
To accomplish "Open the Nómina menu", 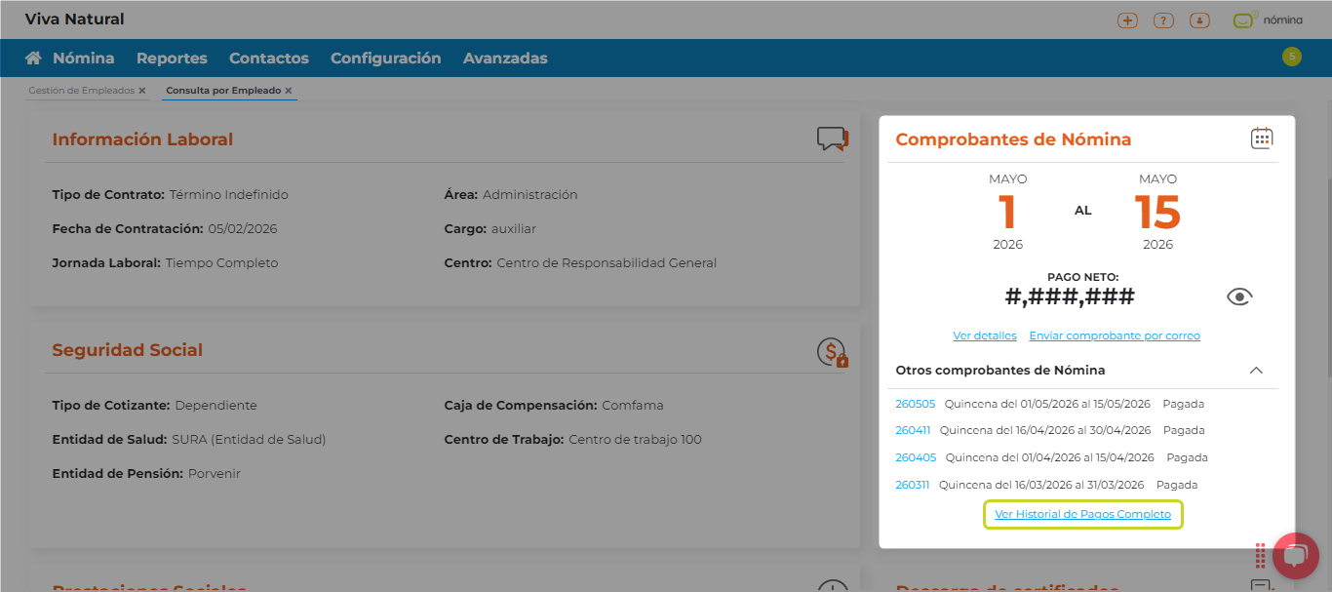I will click(x=83, y=59).
